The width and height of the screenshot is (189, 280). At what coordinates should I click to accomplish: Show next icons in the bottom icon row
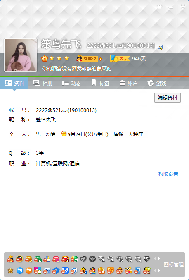(x=159, y=270)
